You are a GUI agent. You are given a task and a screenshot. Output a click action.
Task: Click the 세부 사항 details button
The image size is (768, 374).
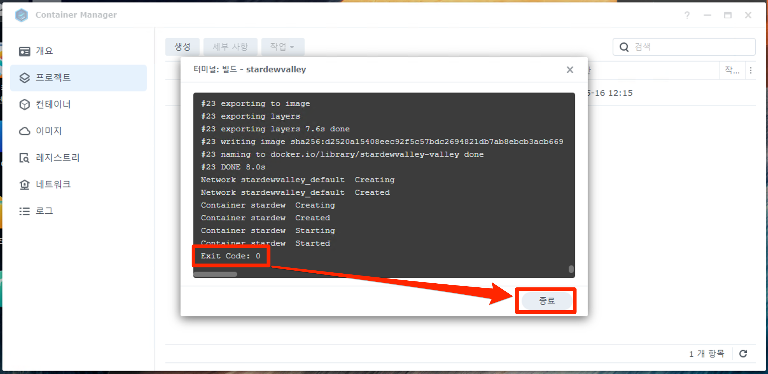(x=230, y=47)
